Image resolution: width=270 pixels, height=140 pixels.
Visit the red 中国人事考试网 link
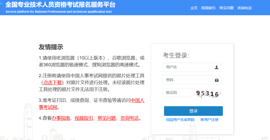[x=137, y=100]
